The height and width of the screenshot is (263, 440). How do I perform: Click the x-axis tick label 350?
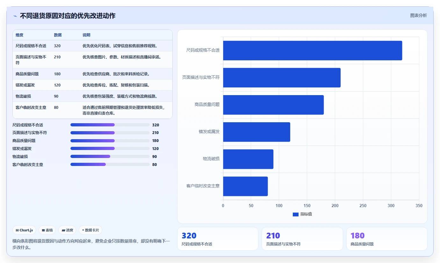tap(419, 206)
